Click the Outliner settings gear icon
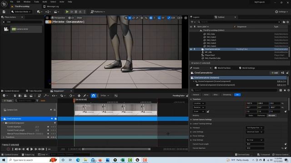291x163 pixels. click(288, 22)
